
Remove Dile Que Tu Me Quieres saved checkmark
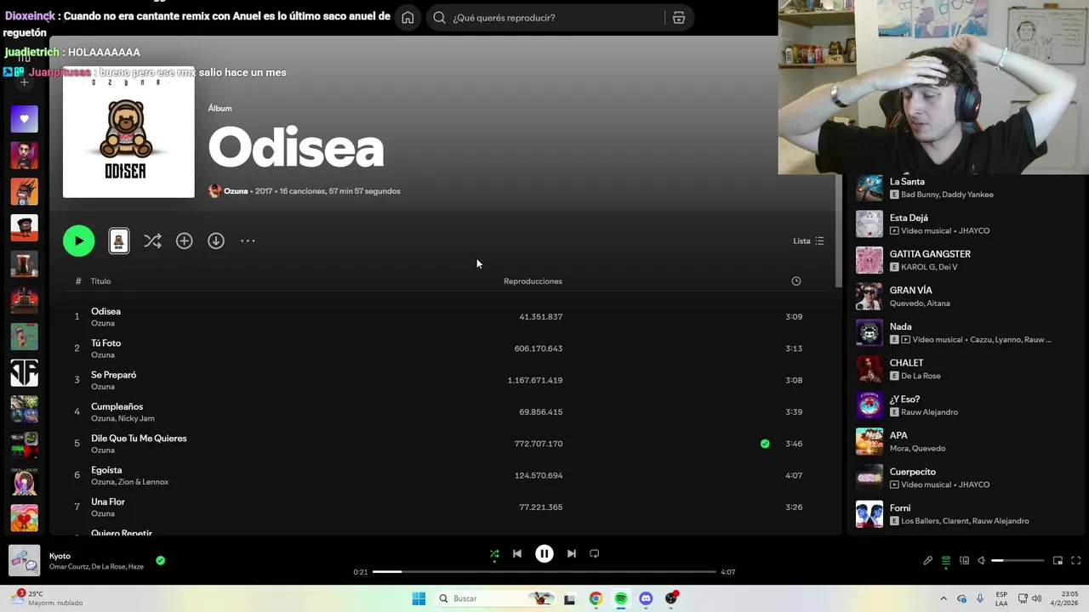pos(765,444)
